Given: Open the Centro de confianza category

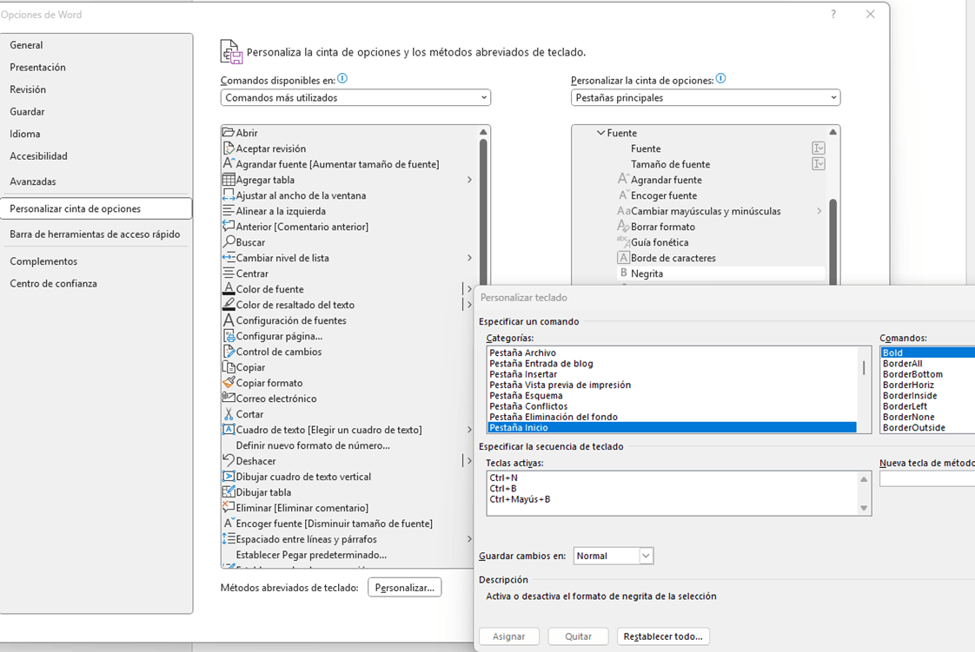Looking at the screenshot, I should (x=96, y=283).
